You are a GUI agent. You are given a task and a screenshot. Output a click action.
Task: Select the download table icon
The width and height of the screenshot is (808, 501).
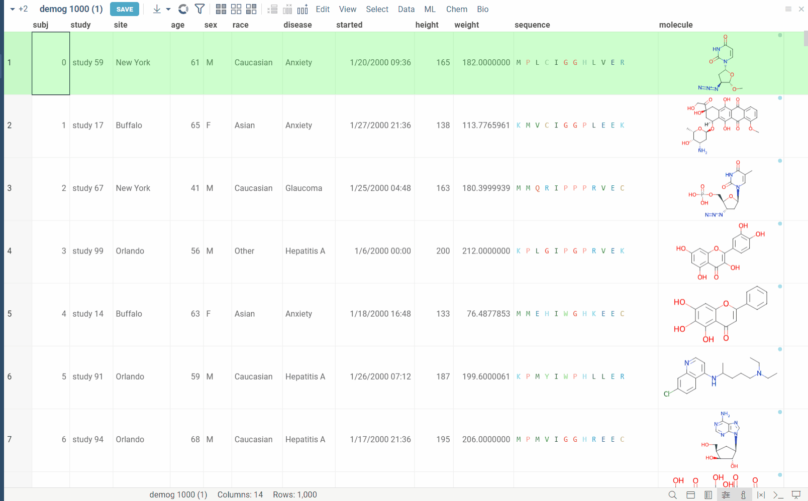pos(157,9)
